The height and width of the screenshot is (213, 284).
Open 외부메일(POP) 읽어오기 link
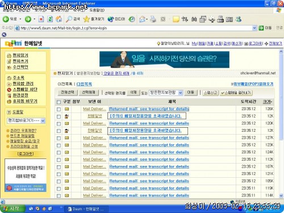pyautogui.click(x=253, y=83)
